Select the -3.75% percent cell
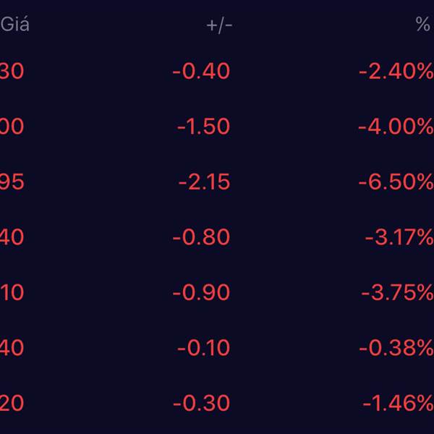The image size is (434, 434). (397, 292)
